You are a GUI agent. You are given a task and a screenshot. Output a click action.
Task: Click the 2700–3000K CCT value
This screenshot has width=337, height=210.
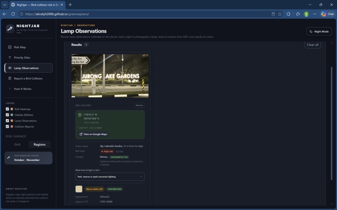tap(106, 202)
